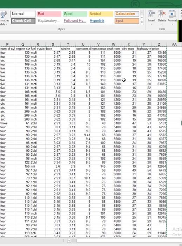Select column V header
The image size is (182, 246).
coord(99,45)
